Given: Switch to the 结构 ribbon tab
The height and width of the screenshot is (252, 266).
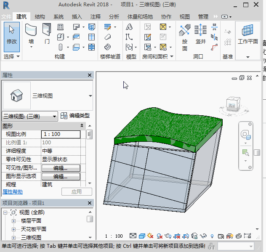Looking at the screenshot, I should coord(40,17).
